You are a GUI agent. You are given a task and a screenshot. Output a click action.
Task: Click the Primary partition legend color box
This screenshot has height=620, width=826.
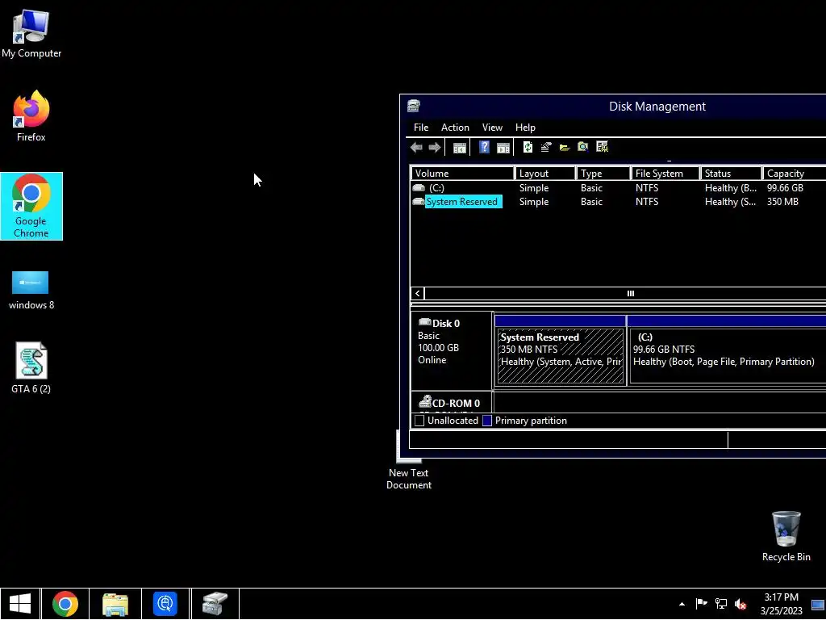pos(487,421)
